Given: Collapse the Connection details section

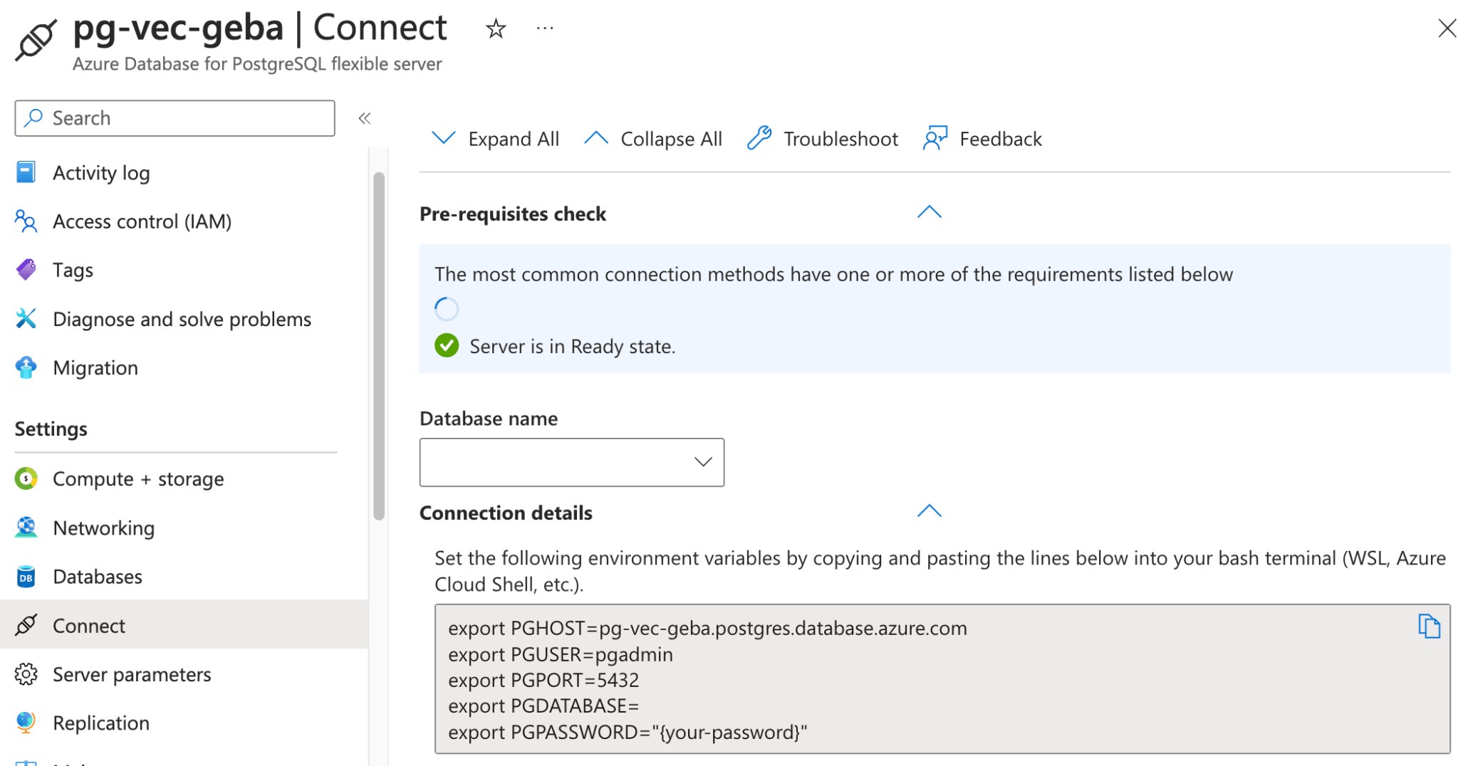Looking at the screenshot, I should pos(930,511).
